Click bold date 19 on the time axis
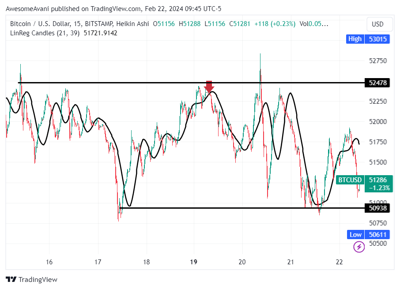The width and height of the screenshot is (400, 289). tap(194, 262)
